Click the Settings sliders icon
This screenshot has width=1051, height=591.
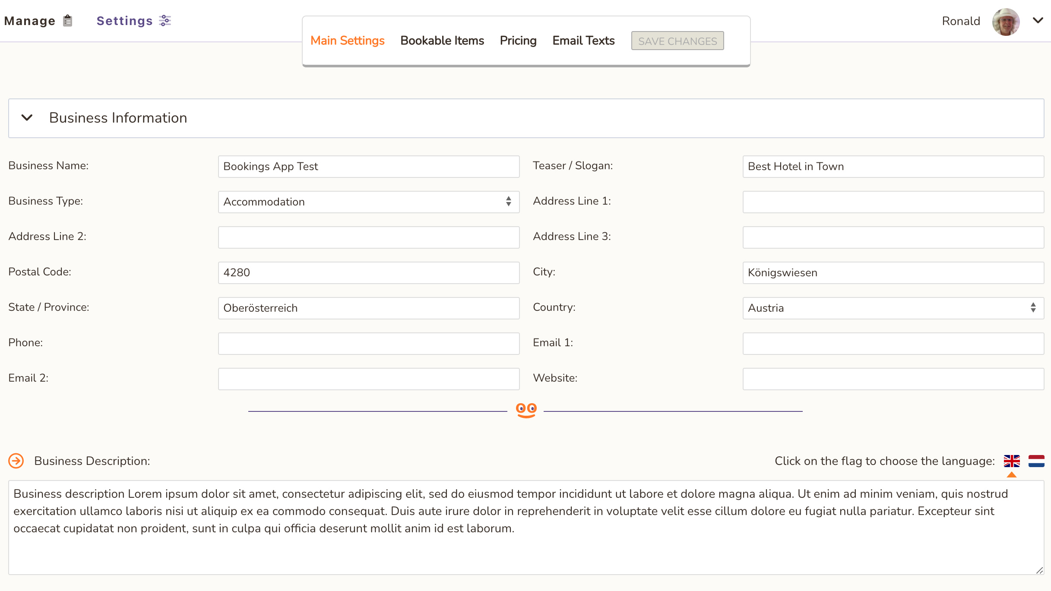coord(165,21)
